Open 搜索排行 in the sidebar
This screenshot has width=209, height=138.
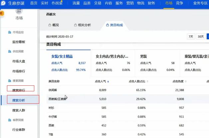point(19,90)
